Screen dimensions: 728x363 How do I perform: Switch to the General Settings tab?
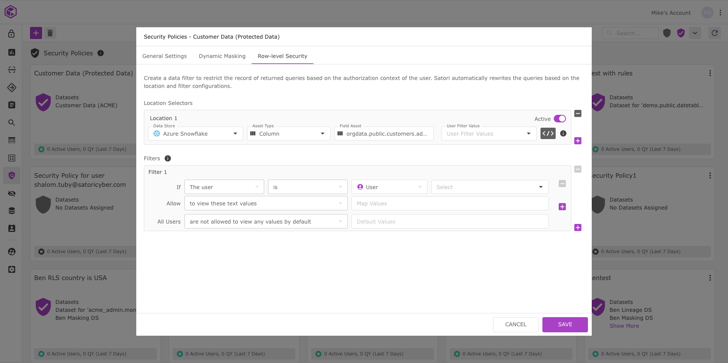pyautogui.click(x=164, y=56)
